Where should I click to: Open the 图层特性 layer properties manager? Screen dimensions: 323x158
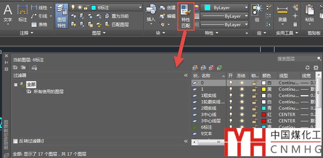62,16
